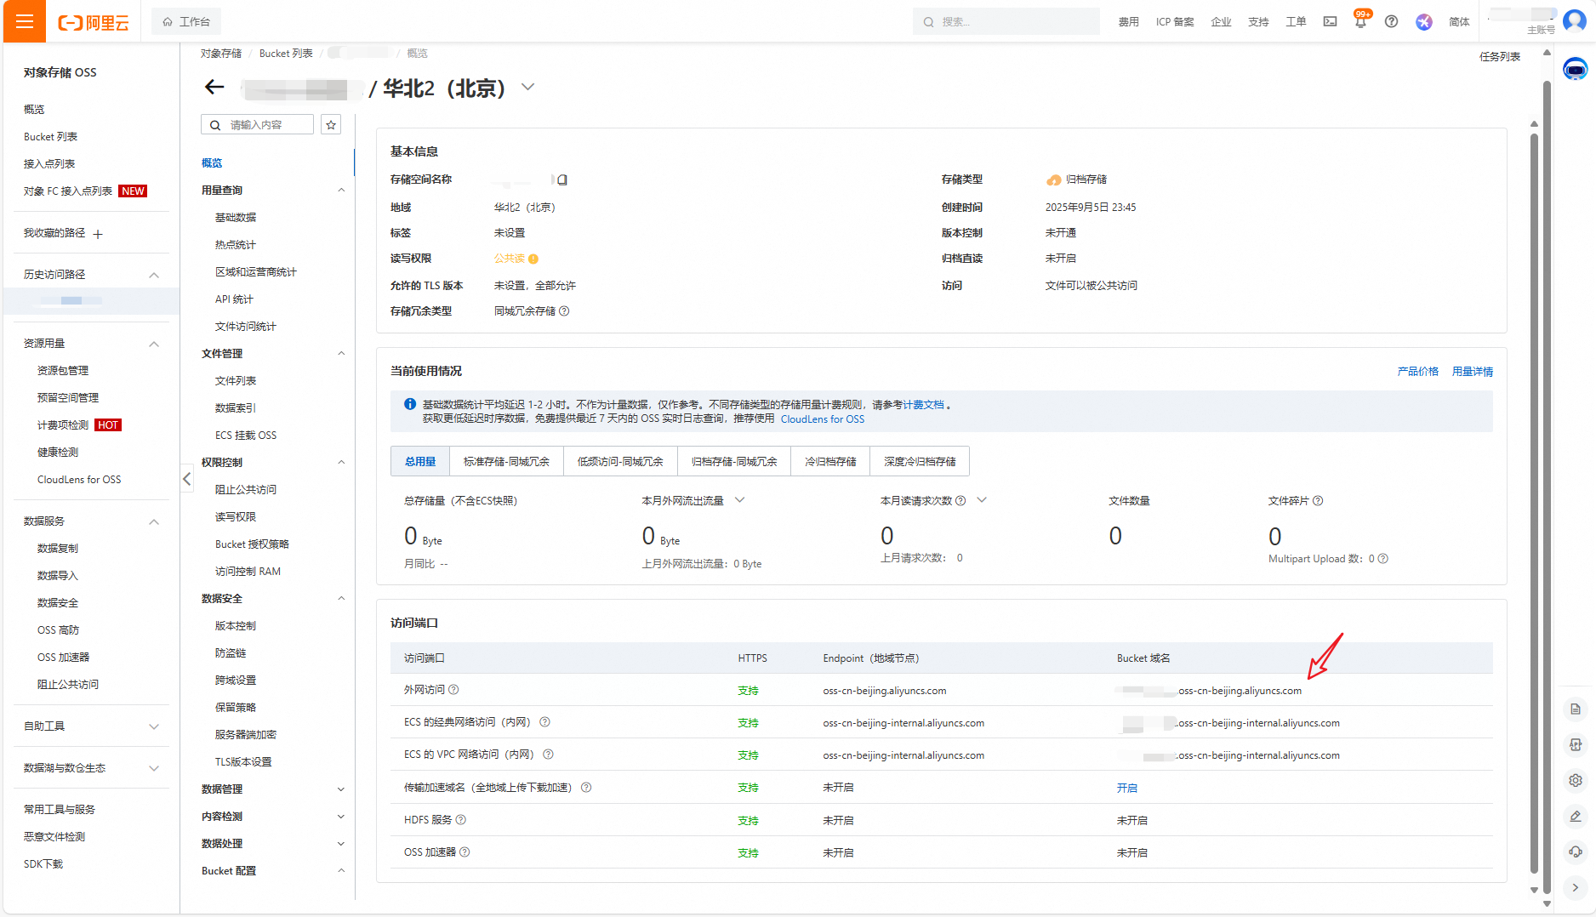1596x917 pixels.
Task: Collapse the 历史访问路径 section
Action: tap(154, 275)
